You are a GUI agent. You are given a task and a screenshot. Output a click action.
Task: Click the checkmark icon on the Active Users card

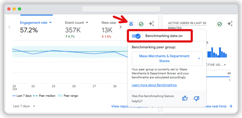[x=219, y=24]
